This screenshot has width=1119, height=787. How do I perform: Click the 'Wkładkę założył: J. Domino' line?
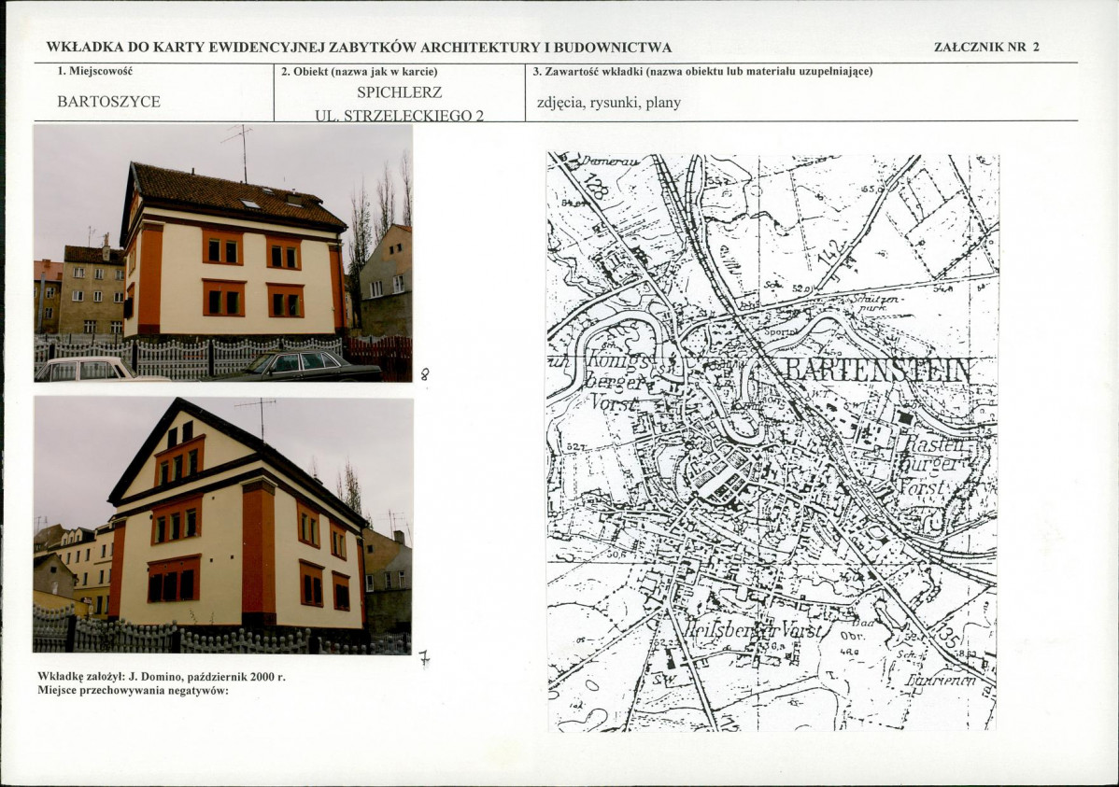(162, 677)
